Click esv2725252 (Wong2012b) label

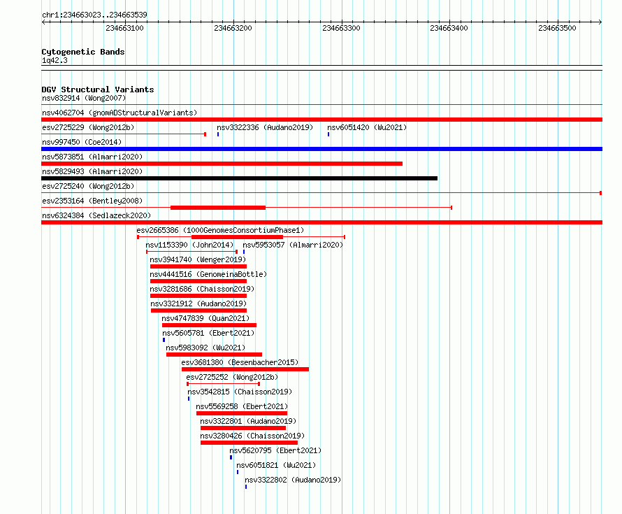pos(232,377)
